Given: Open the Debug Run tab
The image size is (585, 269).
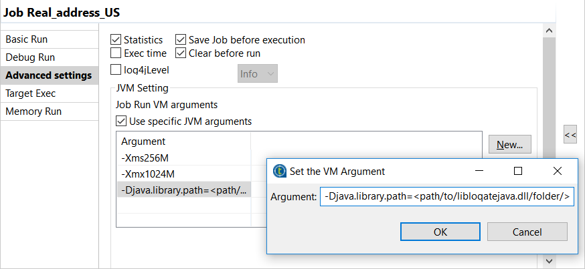Looking at the screenshot, I should pos(30,57).
